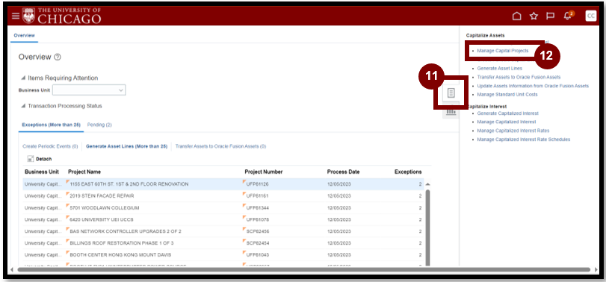
Task: Open Transfer Assets to Oracle Fusion Assets link
Action: coord(519,77)
